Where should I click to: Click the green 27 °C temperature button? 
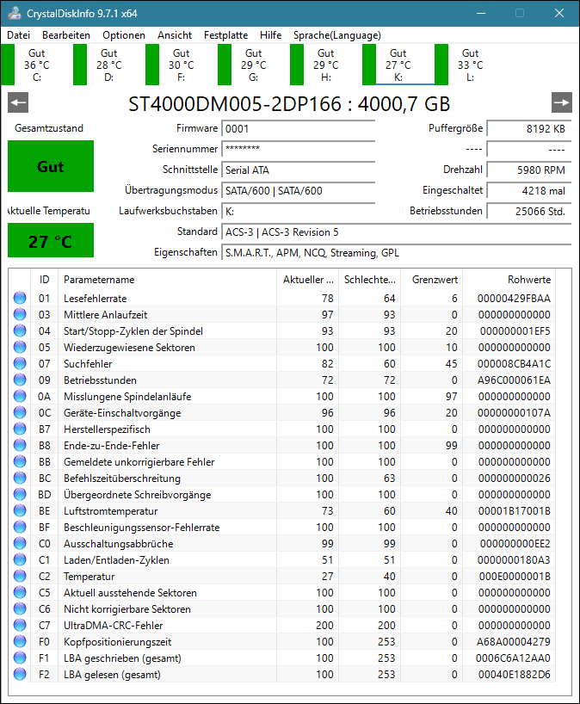pyautogui.click(x=51, y=241)
